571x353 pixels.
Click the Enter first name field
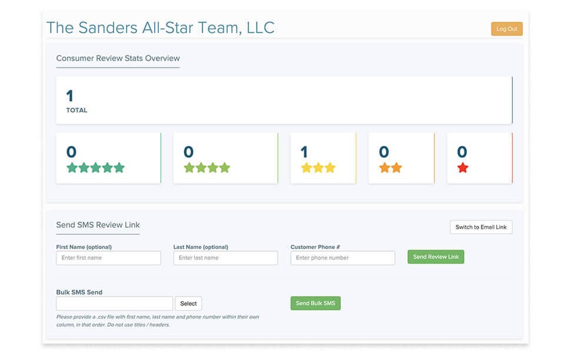tap(108, 258)
